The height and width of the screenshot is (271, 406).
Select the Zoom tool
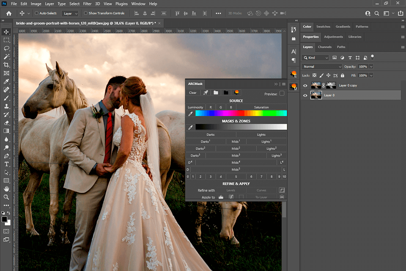tap(6, 197)
